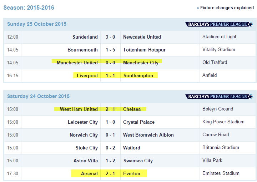Click the double arrow before Fixture changes explained
This screenshot has width=257, height=182.
tap(198, 8)
